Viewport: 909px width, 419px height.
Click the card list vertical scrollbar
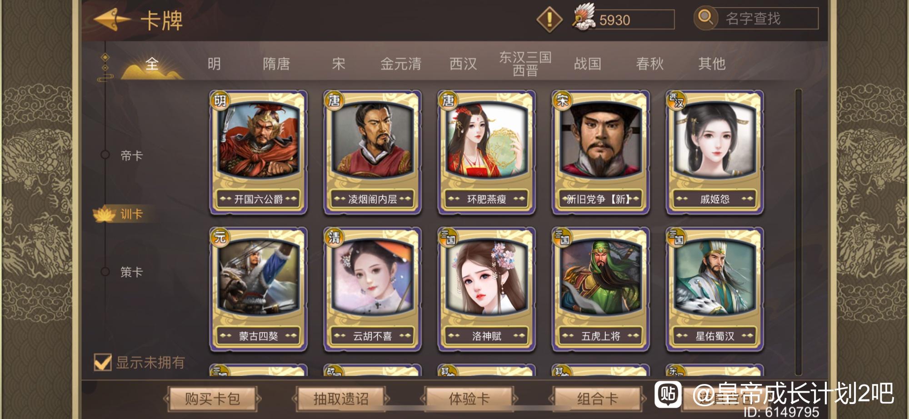799,232
